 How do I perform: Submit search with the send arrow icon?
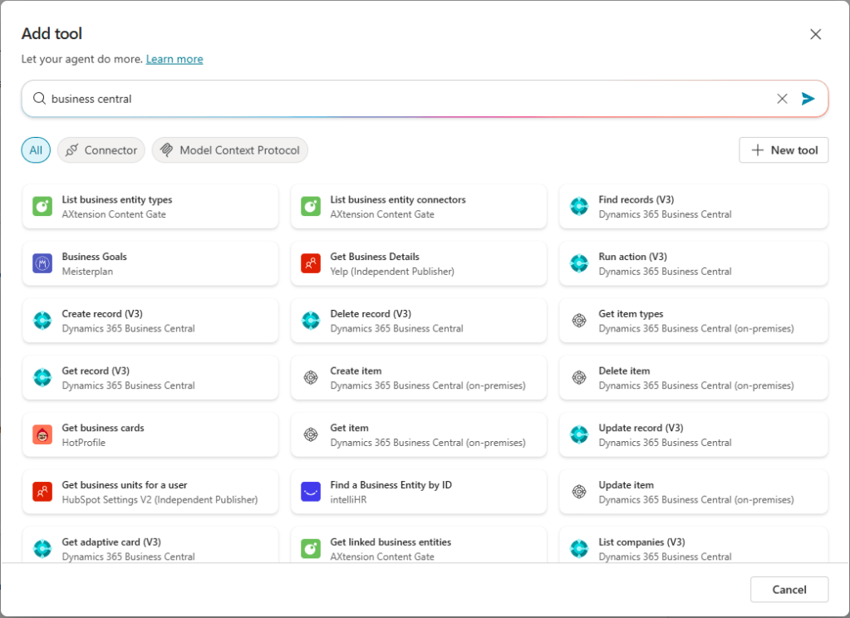tap(808, 99)
